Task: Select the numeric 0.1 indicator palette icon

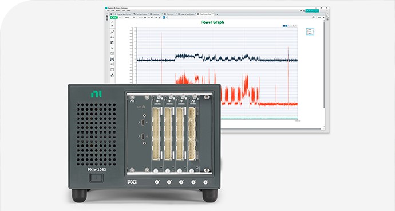Action: tap(112, 37)
